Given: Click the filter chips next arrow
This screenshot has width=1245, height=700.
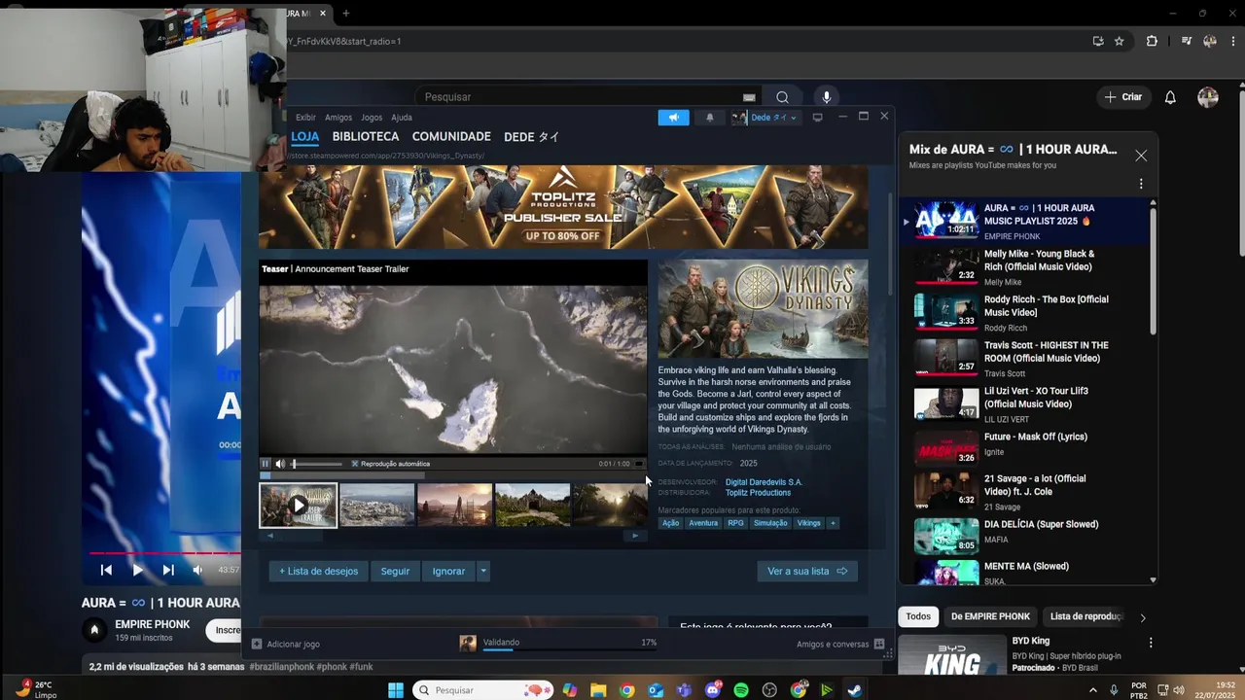Looking at the screenshot, I should pyautogui.click(x=1143, y=617).
